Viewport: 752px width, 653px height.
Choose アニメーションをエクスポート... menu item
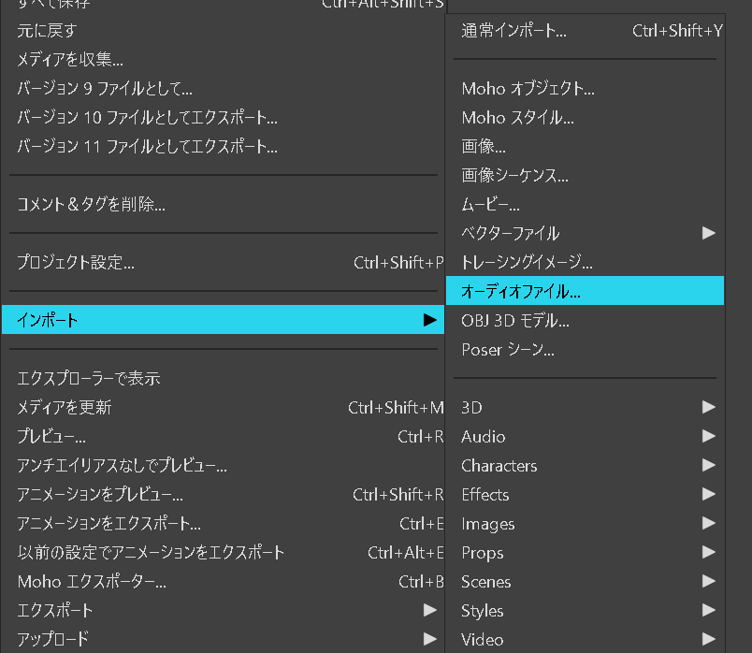pyautogui.click(x=108, y=523)
